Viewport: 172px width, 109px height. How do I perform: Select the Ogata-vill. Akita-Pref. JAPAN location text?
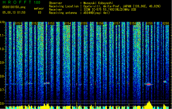122,6
